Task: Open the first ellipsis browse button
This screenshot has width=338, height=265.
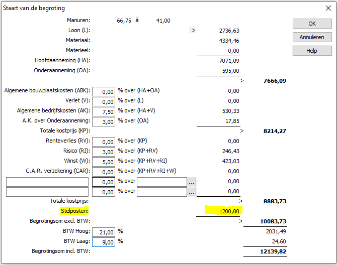Action: tap(192, 182)
